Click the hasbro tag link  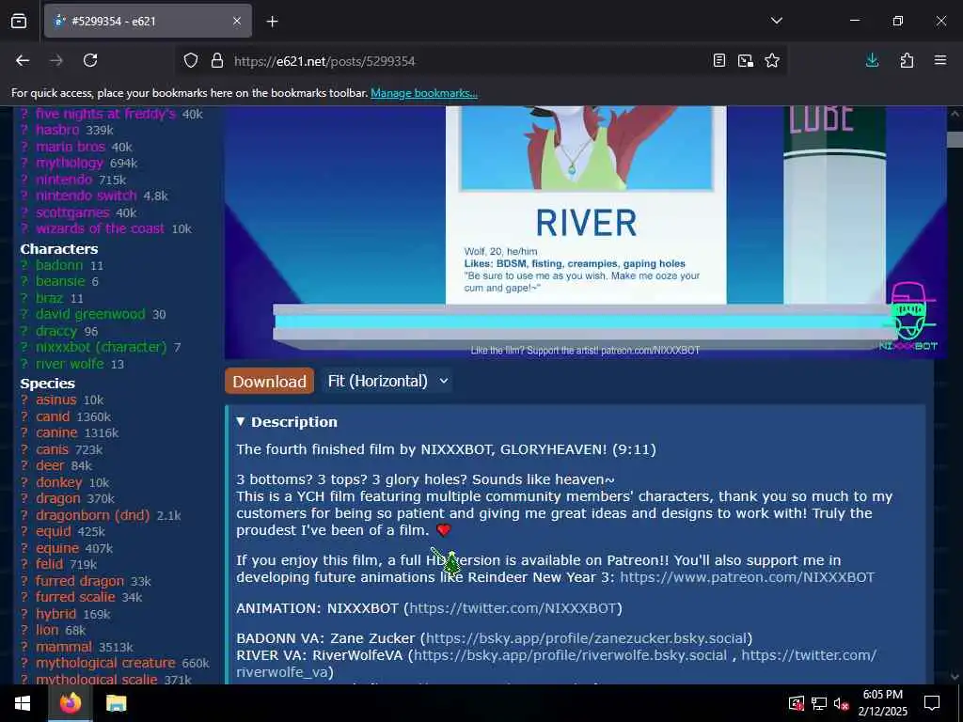(57, 130)
